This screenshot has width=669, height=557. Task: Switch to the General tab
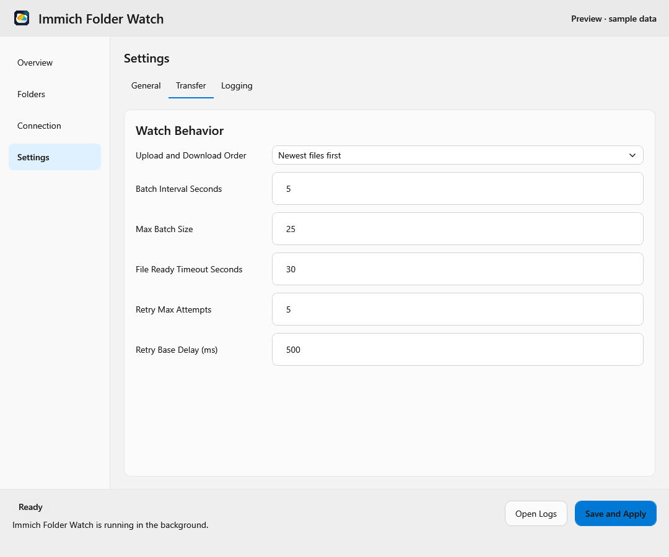click(x=146, y=85)
